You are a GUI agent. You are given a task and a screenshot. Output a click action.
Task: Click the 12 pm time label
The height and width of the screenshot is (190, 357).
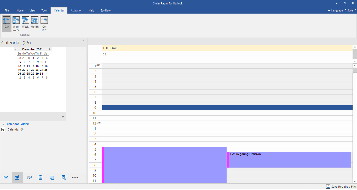[96, 123]
